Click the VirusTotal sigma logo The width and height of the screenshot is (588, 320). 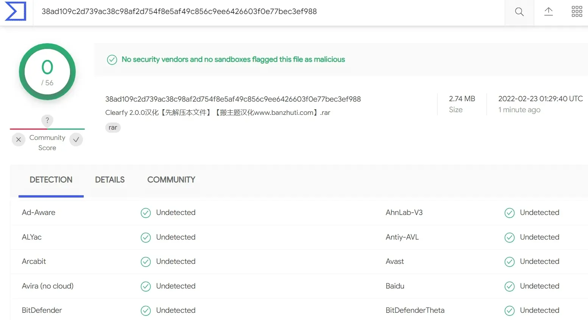[x=16, y=11]
